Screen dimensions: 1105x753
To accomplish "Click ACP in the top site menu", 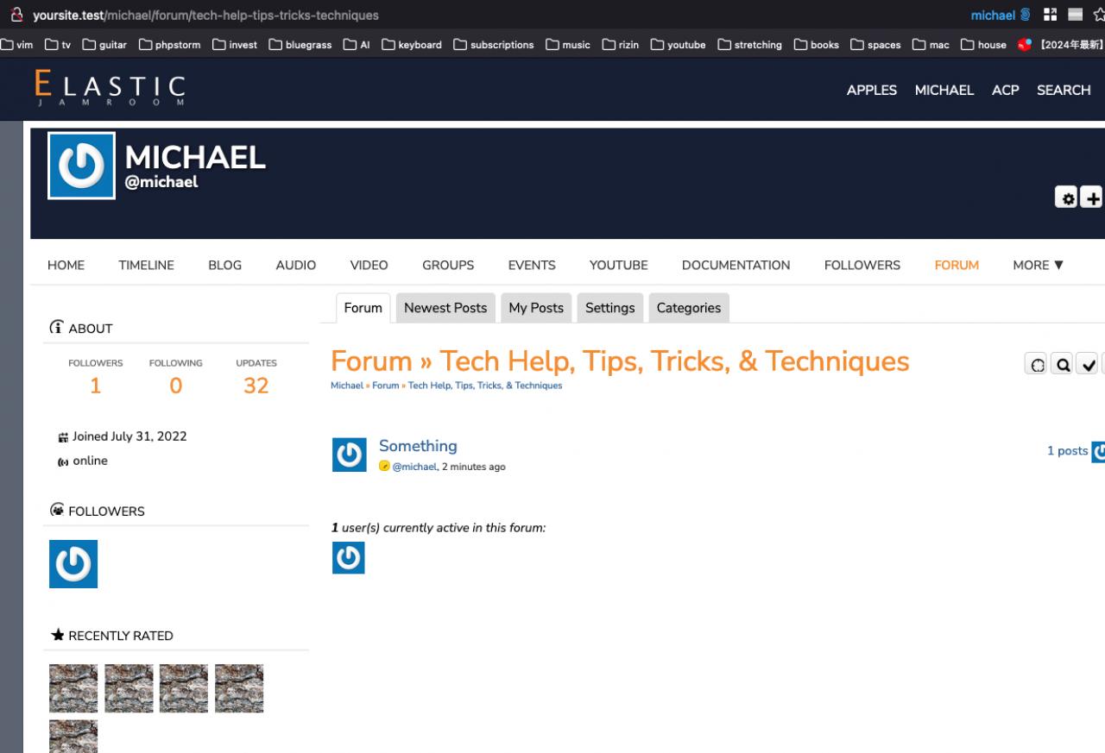I will [1005, 90].
